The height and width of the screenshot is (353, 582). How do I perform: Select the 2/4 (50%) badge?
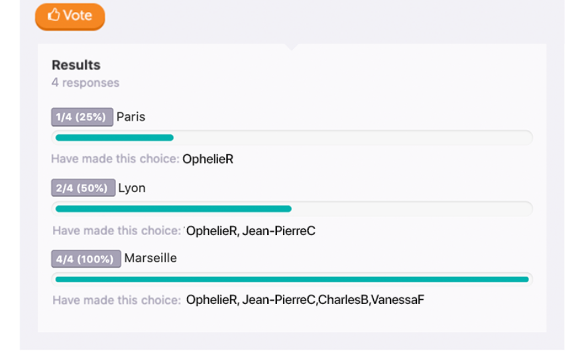[82, 188]
